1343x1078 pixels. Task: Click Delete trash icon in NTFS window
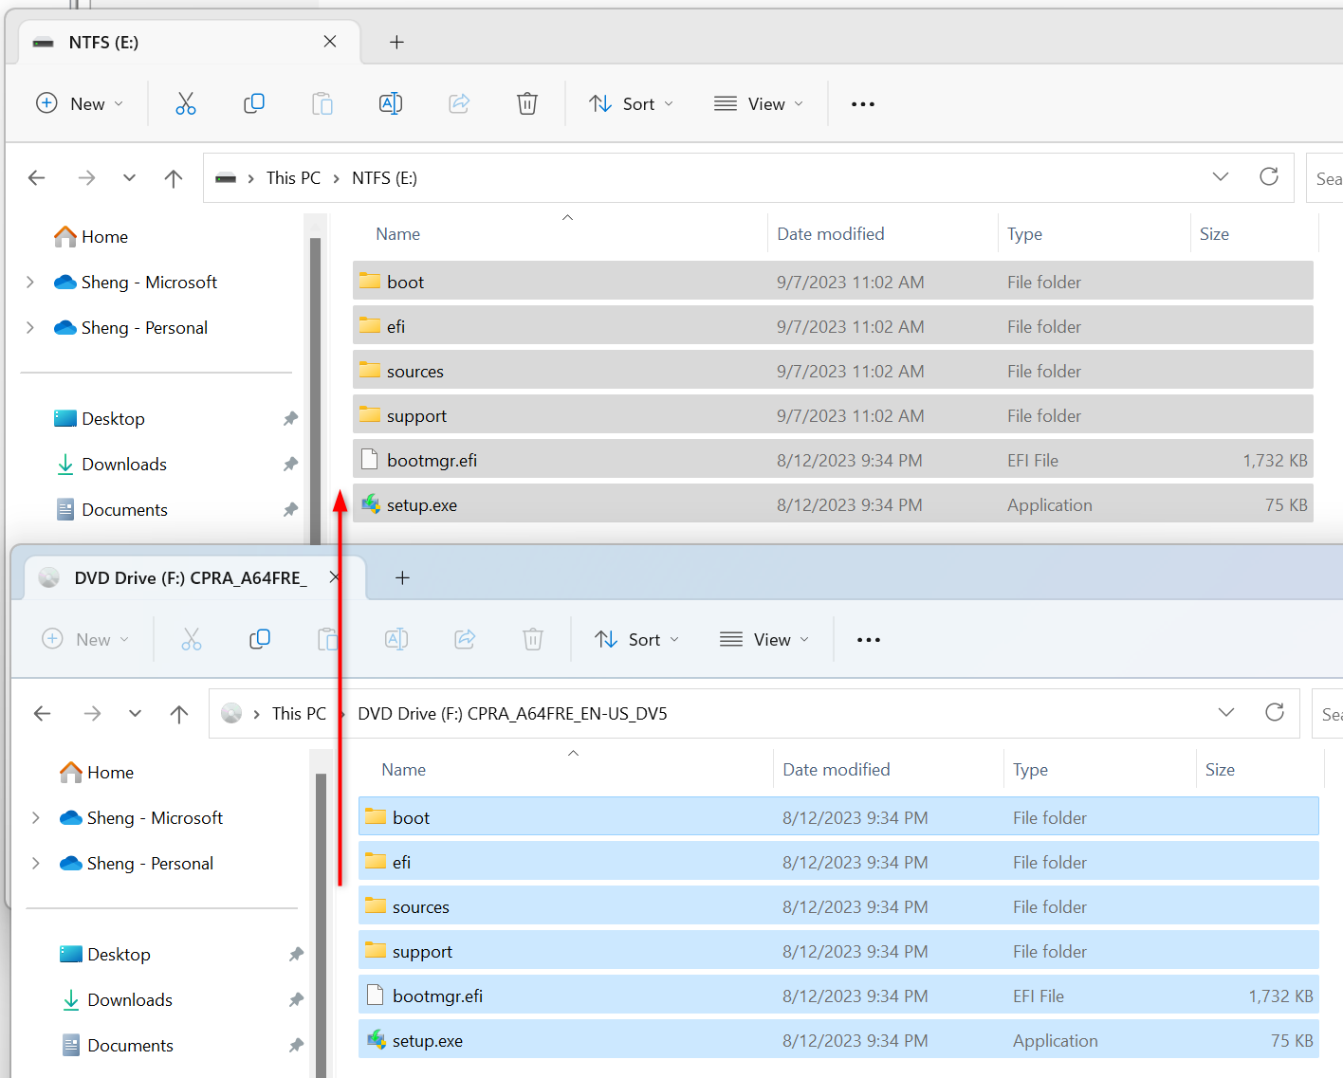pyautogui.click(x=527, y=103)
